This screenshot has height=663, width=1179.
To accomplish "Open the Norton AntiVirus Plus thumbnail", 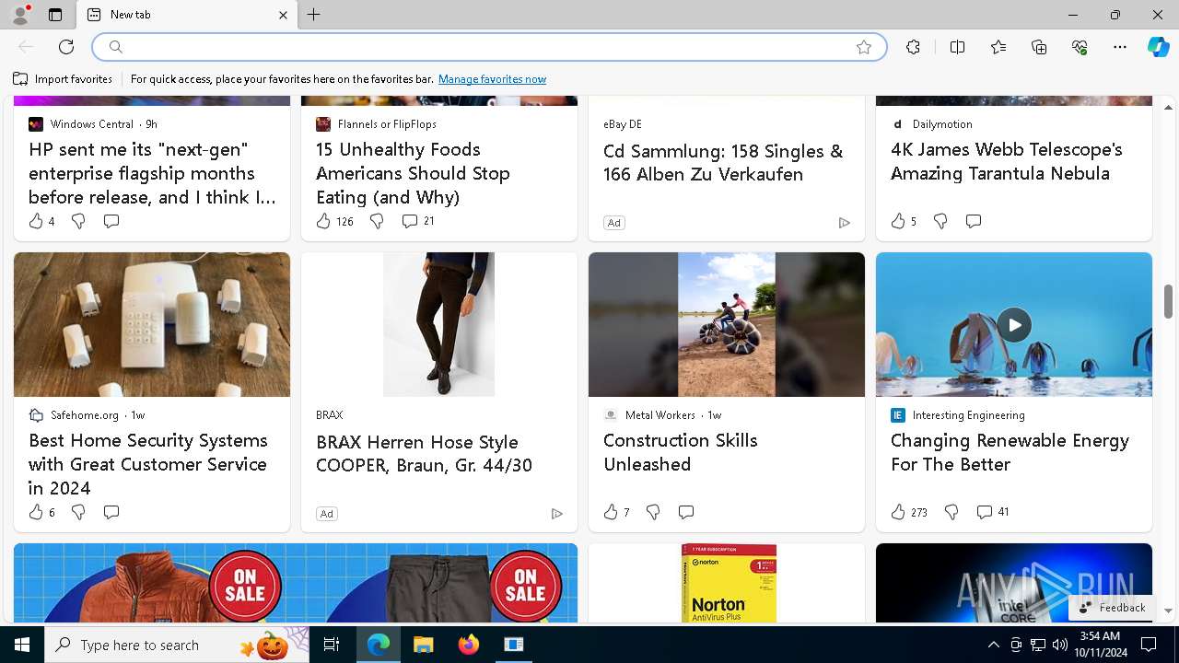I will pos(727,583).
